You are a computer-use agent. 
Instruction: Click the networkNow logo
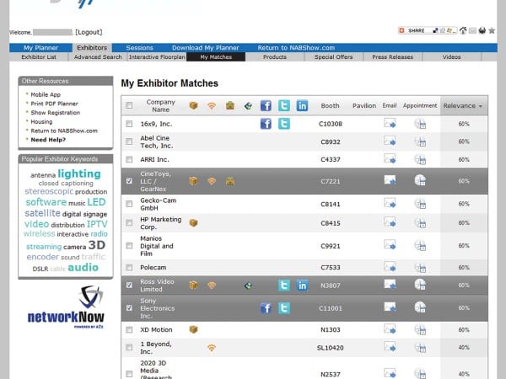[x=66, y=307]
